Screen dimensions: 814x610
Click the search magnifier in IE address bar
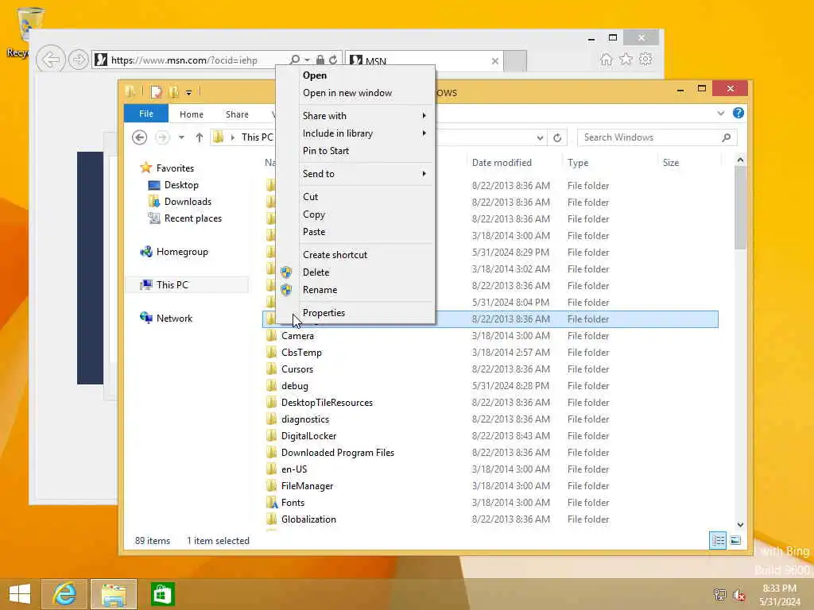(294, 60)
